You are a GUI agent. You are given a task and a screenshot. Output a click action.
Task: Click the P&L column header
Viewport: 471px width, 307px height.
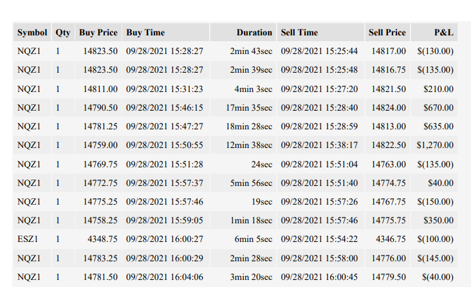(434, 32)
